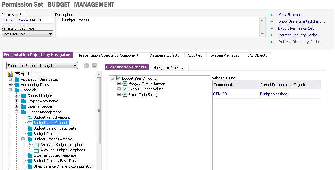Click the Archived Budget Template form icon
The image size is (335, 170).
click(x=36, y=145)
